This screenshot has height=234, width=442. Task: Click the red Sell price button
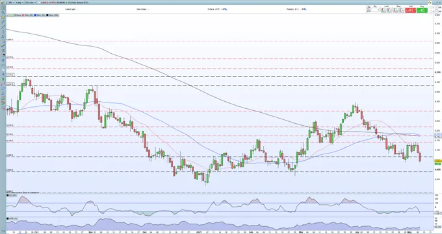pos(411,10)
